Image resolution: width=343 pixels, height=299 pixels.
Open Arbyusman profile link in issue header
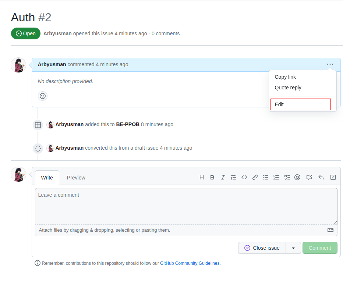click(57, 33)
